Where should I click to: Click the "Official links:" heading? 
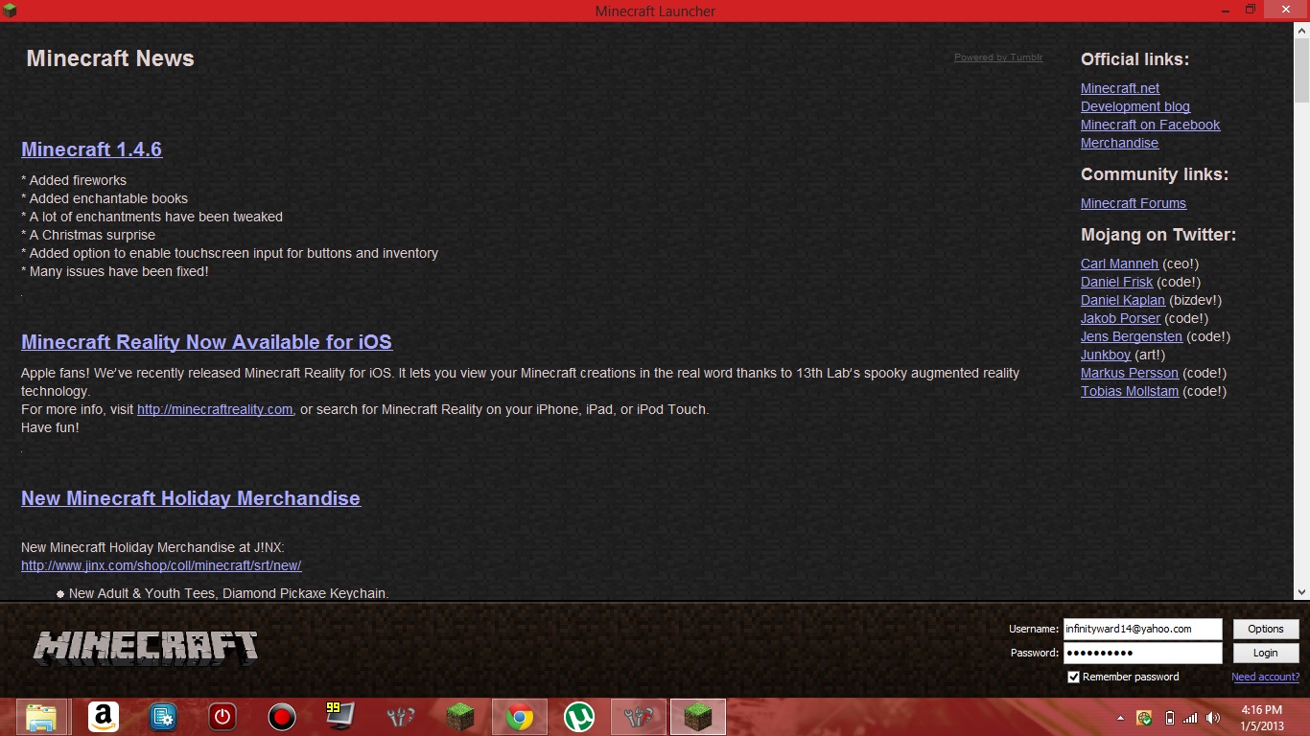pos(1135,59)
